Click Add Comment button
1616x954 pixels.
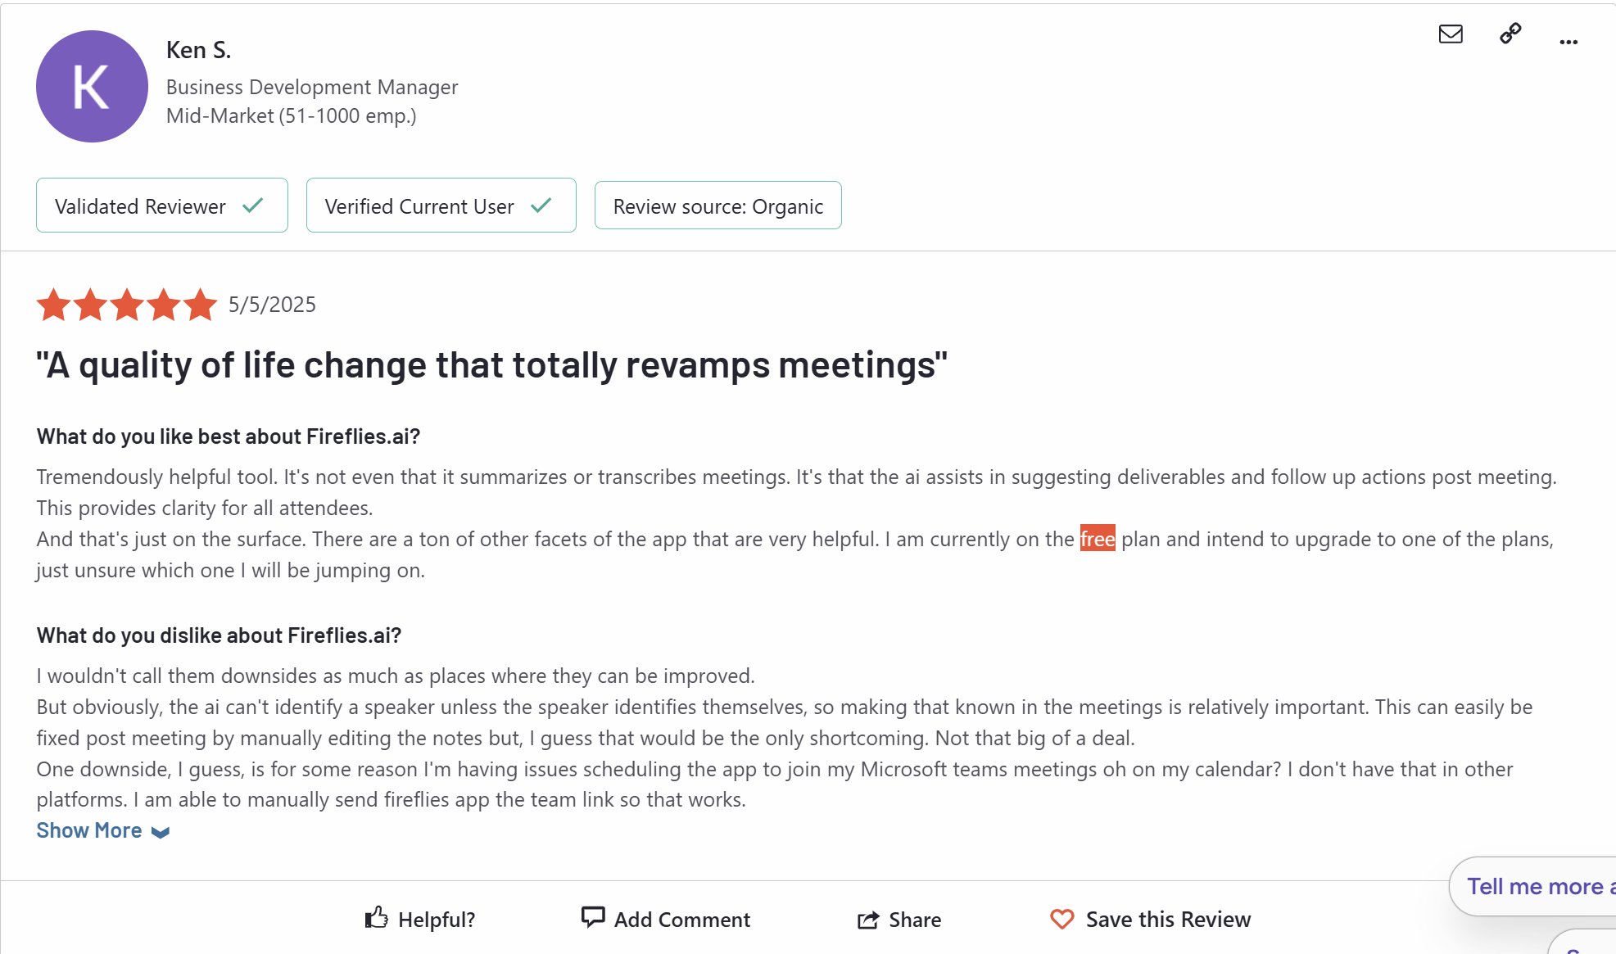[x=665, y=919]
